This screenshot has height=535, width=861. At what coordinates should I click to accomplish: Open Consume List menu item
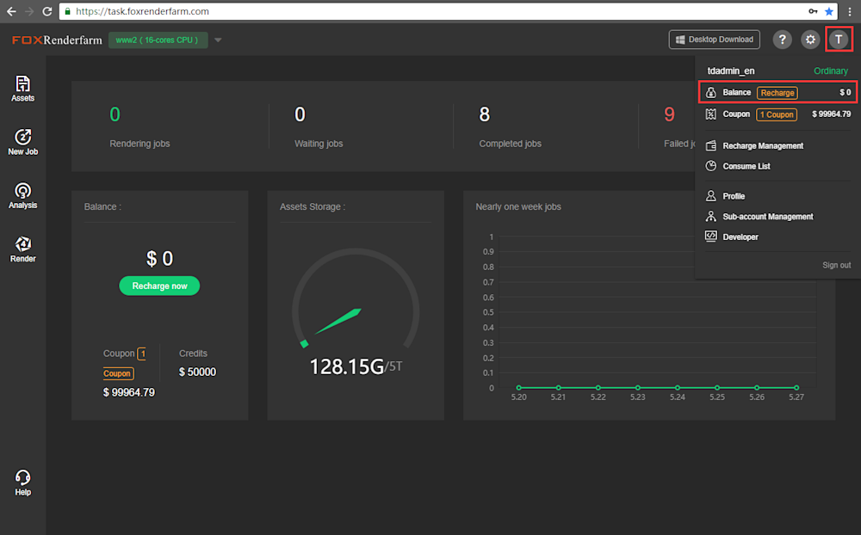tap(746, 166)
